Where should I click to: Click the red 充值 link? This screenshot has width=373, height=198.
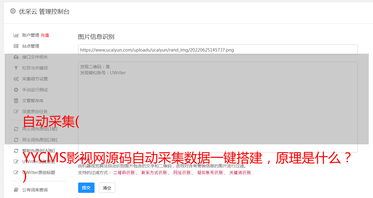tap(45, 35)
